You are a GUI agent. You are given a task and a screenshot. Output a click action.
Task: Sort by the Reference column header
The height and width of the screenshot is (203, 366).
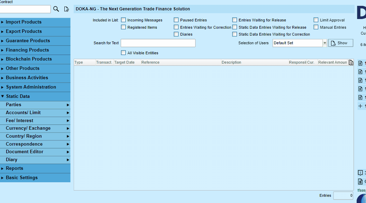tap(181, 62)
